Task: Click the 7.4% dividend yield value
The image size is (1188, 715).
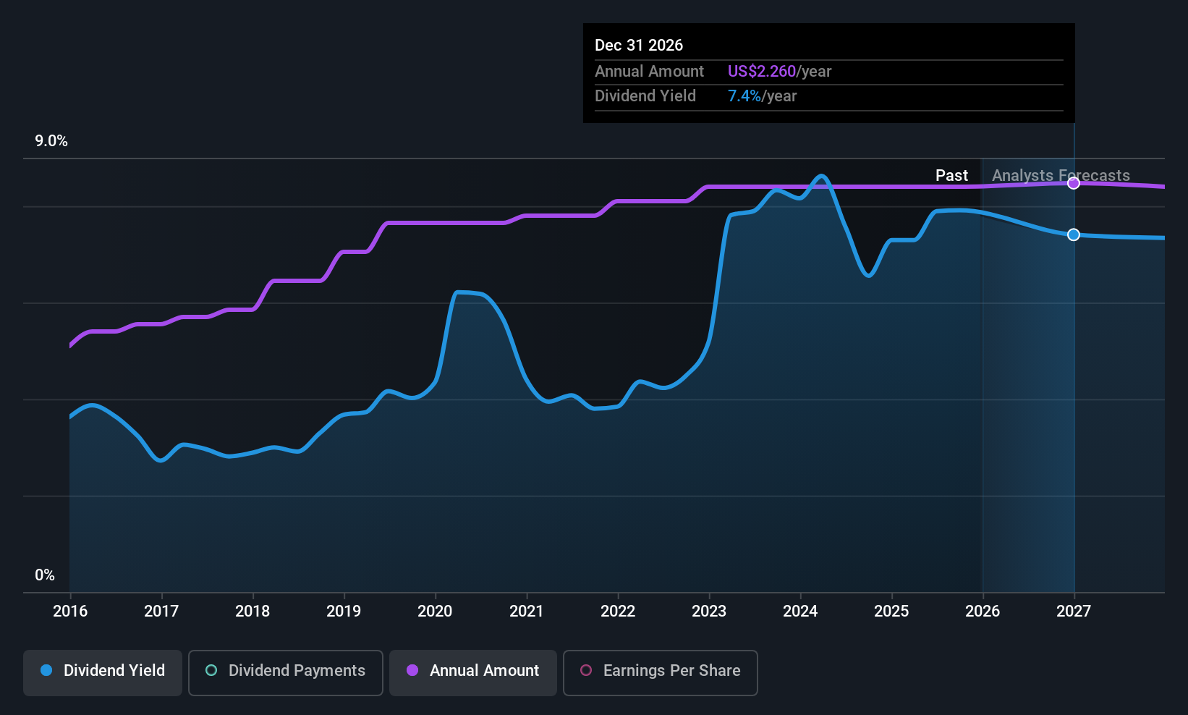Action: (x=744, y=96)
